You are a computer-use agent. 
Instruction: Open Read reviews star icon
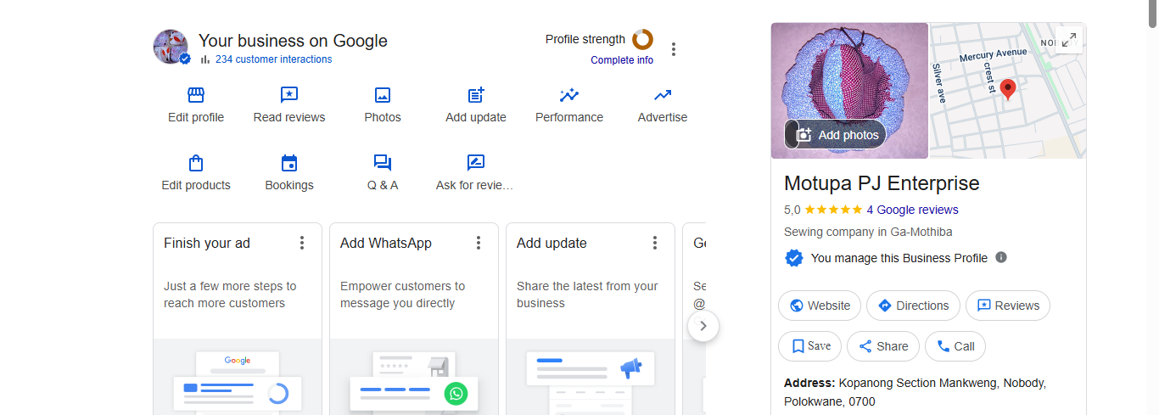[x=289, y=95]
